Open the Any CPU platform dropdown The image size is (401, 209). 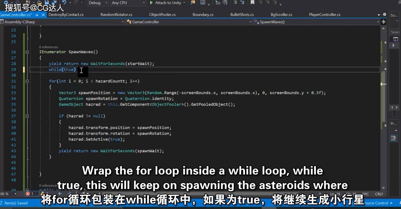[128, 3]
